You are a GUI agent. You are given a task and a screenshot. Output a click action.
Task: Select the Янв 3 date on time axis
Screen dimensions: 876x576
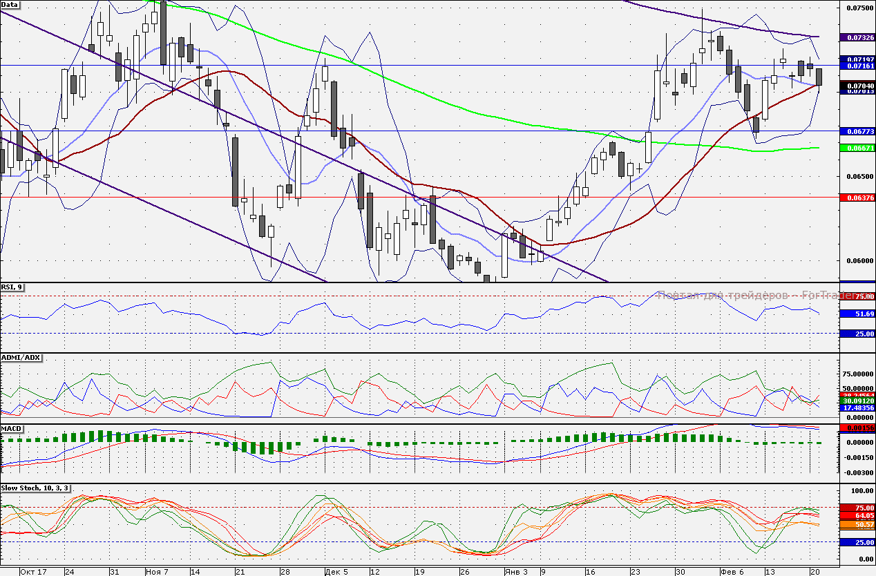coord(515,571)
